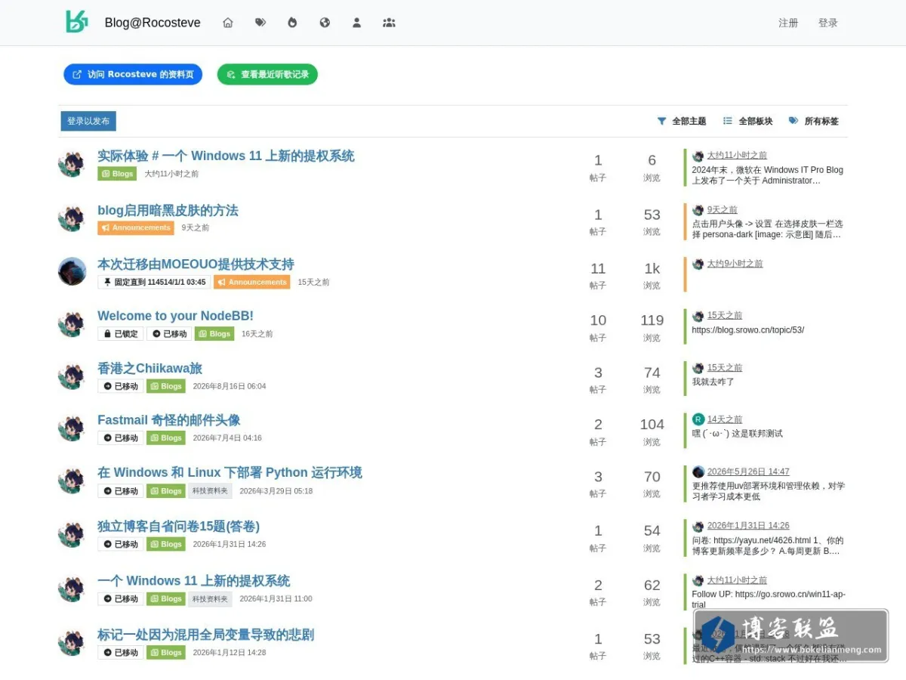The image size is (906, 680).
Task: Click small avatar beside 大约9小时之前
Action: pyautogui.click(x=698, y=264)
